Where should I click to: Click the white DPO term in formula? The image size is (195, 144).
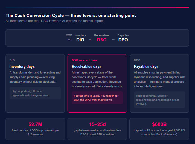pyautogui.click(x=123, y=40)
